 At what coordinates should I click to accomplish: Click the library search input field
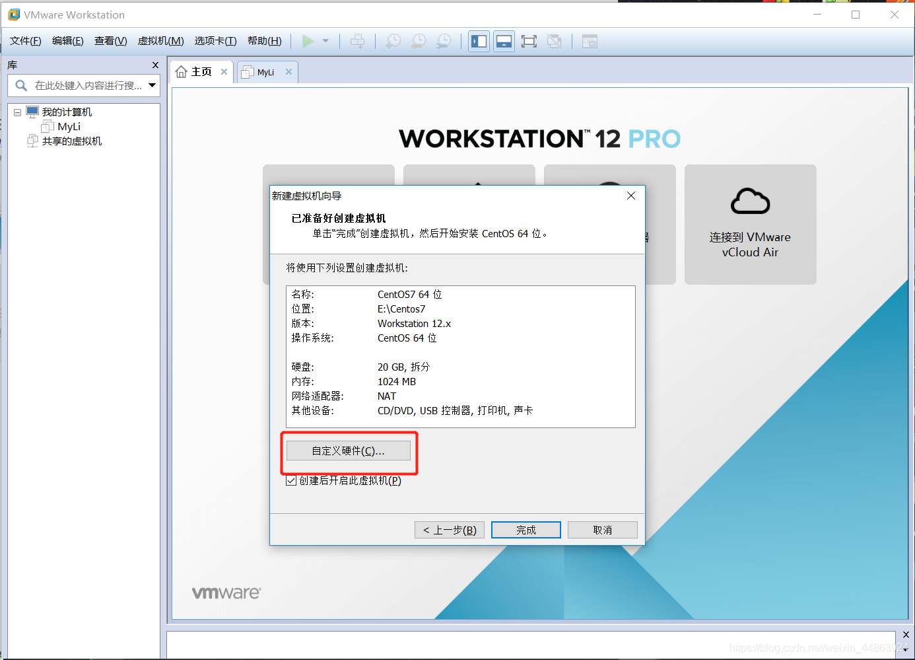click(x=84, y=85)
